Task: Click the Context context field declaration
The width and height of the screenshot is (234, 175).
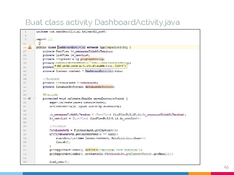Action: pyautogui.click(x=83, y=71)
